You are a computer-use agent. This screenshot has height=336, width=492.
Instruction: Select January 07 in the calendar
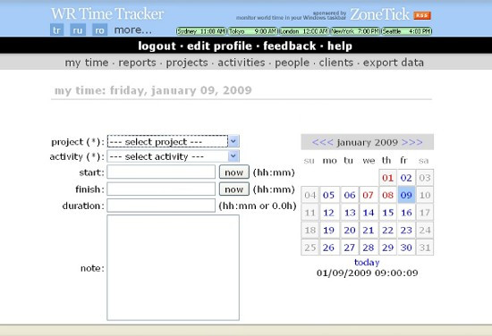tap(369, 196)
